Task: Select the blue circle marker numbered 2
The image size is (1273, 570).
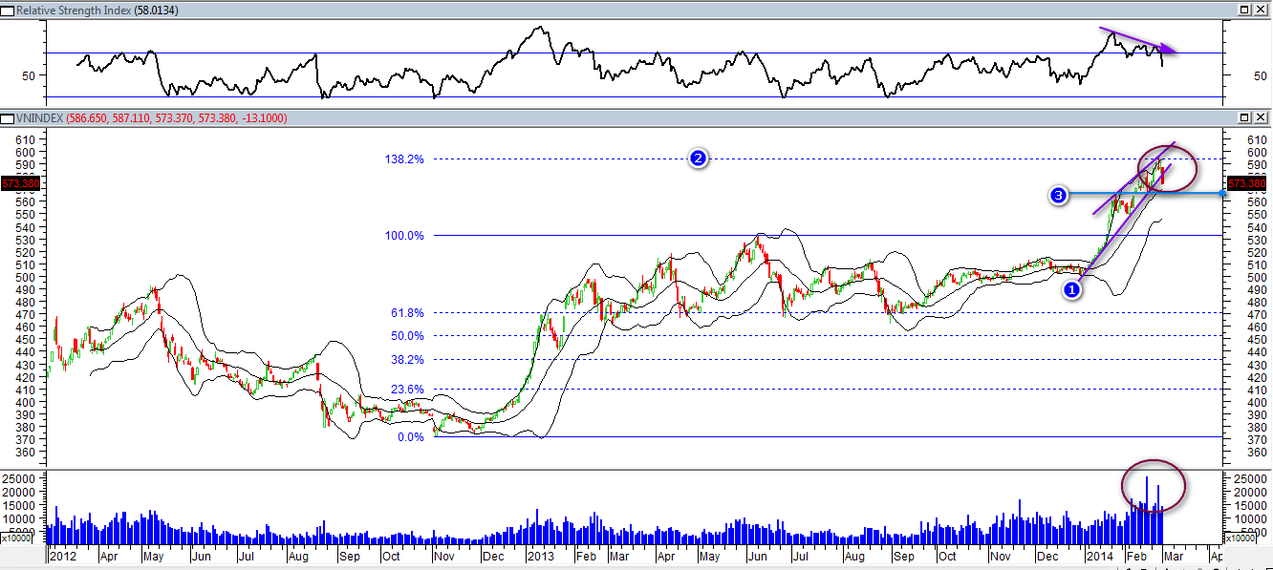Action: tap(699, 159)
